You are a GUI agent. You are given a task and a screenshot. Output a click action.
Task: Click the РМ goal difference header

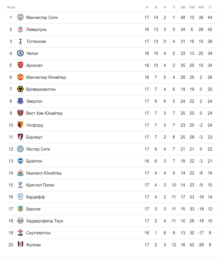pyautogui.click(x=201, y=7)
